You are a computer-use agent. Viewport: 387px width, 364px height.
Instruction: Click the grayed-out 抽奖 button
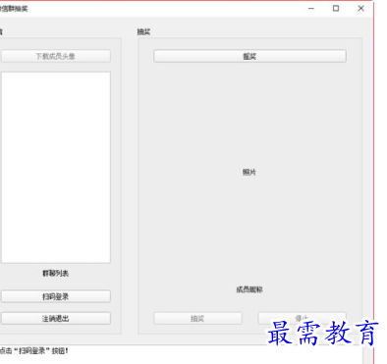197,318
